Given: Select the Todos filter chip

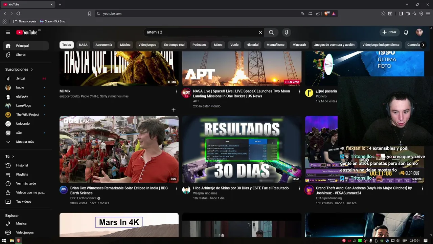Looking at the screenshot, I should [67, 45].
